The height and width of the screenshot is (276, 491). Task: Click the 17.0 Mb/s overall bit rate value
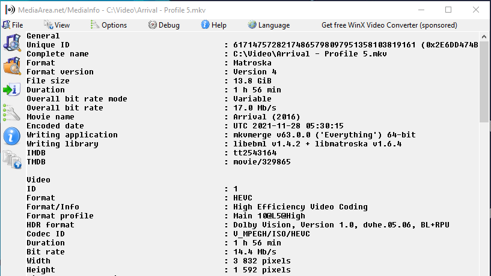(x=255, y=108)
